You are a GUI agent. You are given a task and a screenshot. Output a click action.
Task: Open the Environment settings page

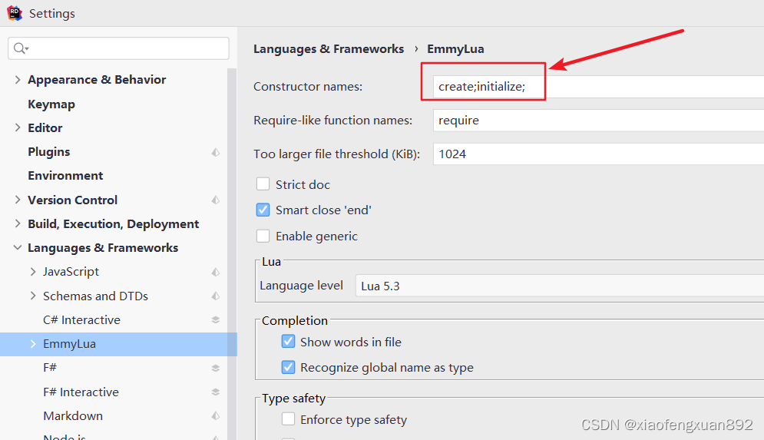[x=65, y=176]
